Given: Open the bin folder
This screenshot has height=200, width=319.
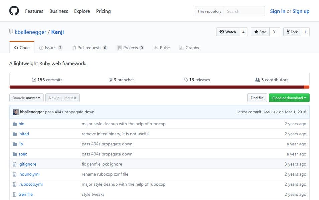Looking at the screenshot, I should point(21,124).
